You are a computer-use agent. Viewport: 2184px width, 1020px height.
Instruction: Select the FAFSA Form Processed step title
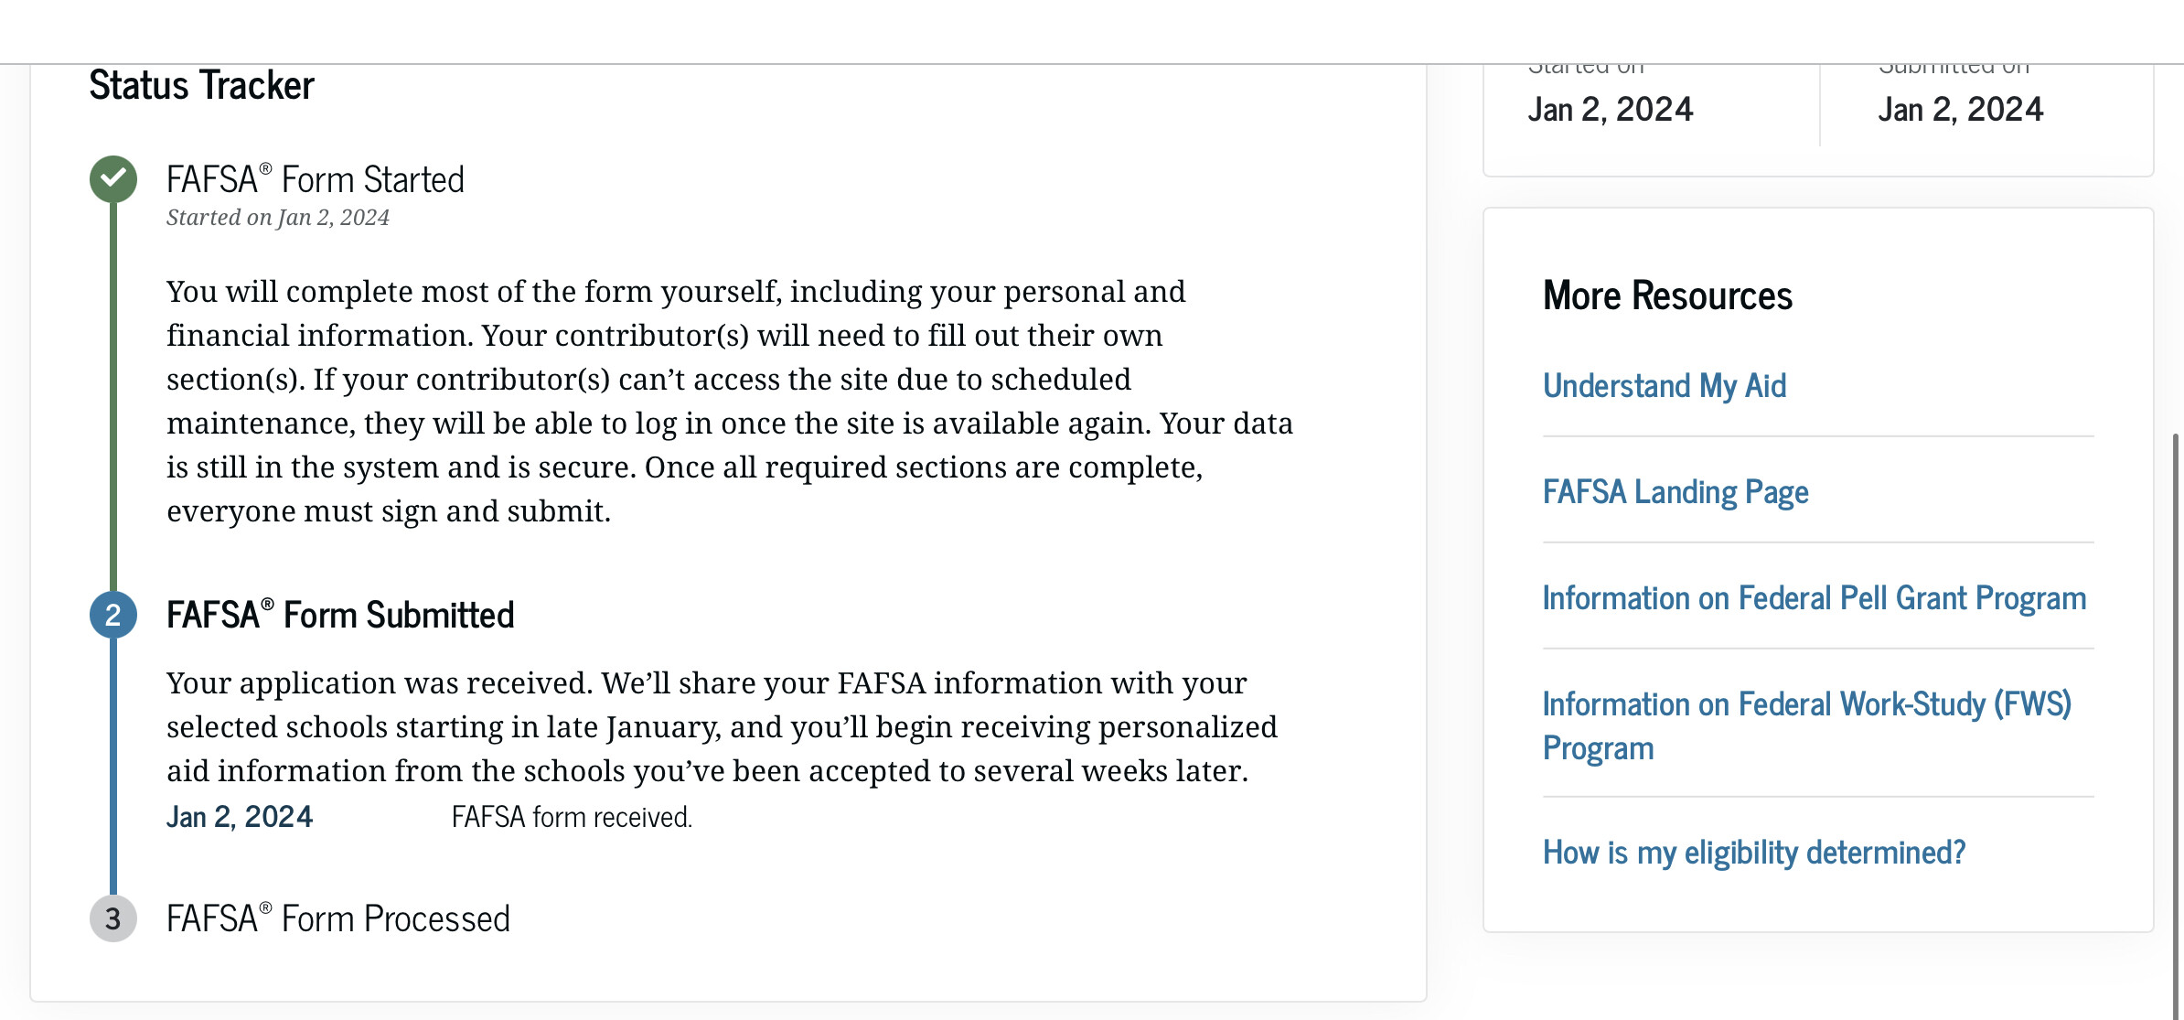point(338,918)
